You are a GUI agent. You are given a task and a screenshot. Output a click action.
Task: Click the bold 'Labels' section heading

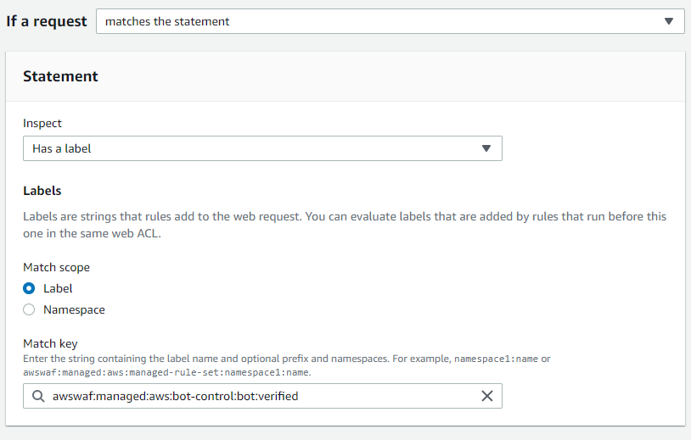(x=42, y=191)
